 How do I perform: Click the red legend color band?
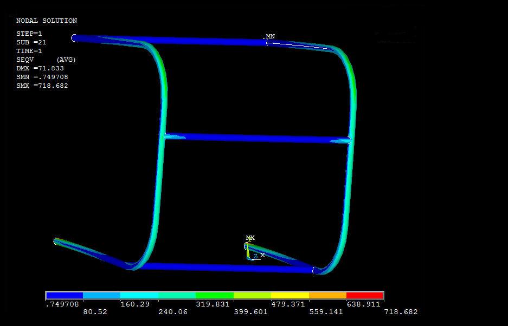tap(365, 295)
